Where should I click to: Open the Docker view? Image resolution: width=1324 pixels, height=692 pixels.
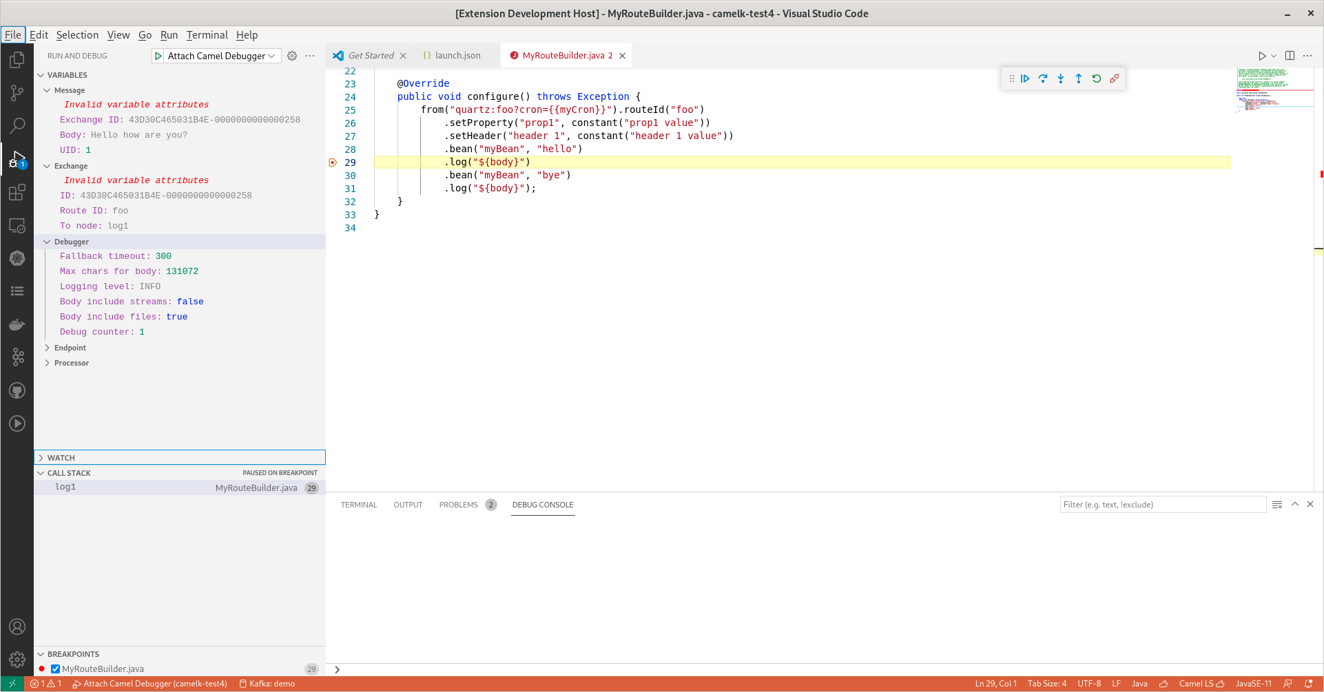pos(17,324)
